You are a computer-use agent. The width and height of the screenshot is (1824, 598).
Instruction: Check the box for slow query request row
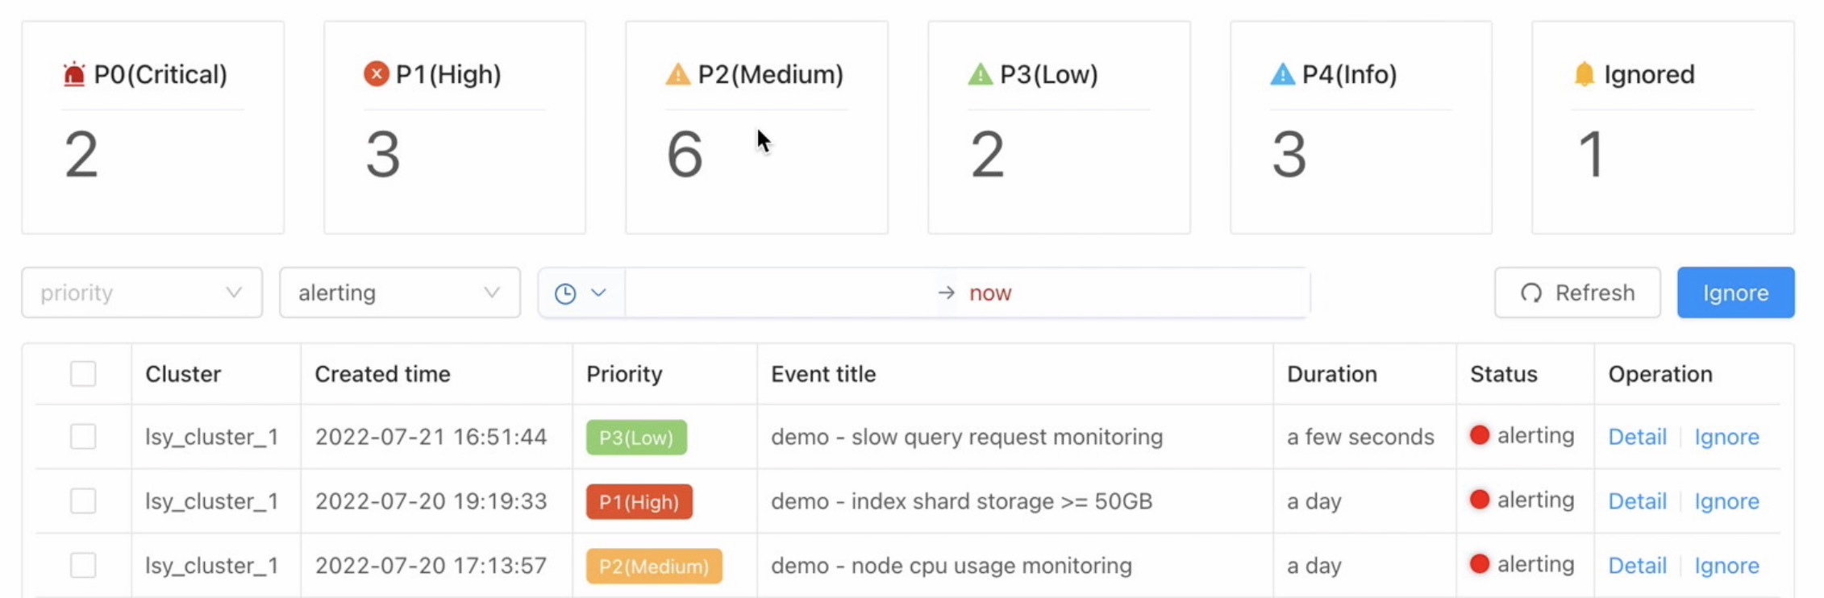click(83, 437)
